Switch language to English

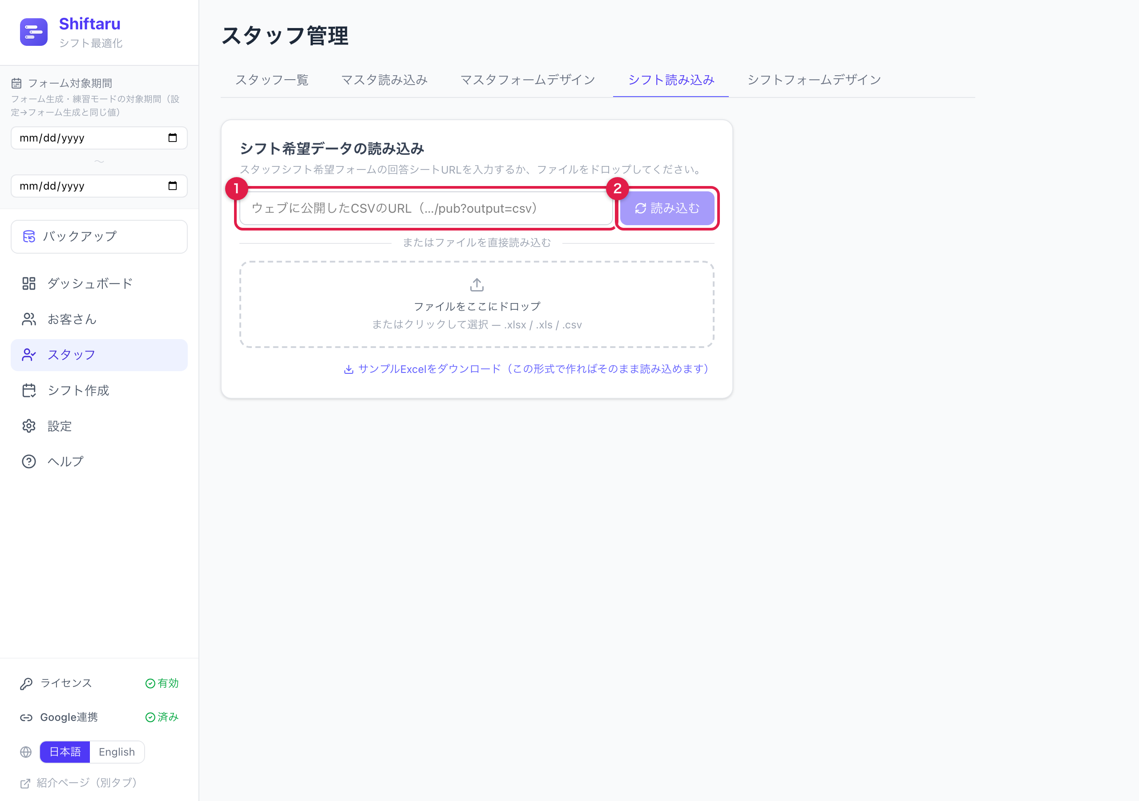click(117, 752)
